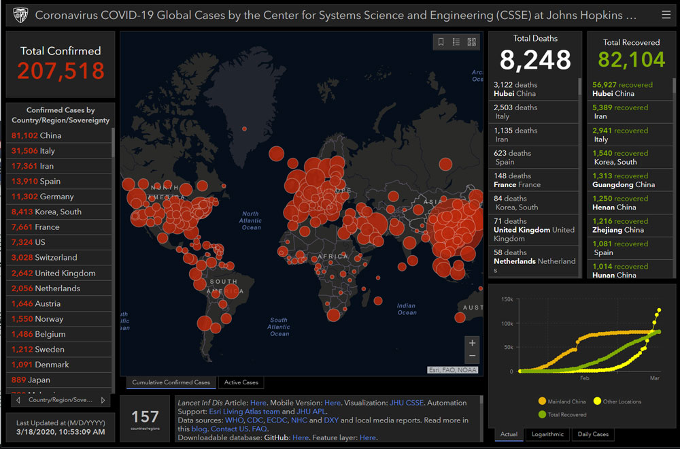The image size is (680, 449).
Task: Zoom out the map with minus button
Action: click(473, 356)
